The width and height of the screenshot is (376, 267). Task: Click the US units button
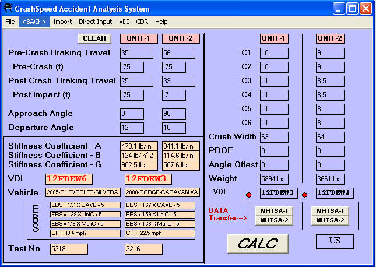[x=335, y=241]
